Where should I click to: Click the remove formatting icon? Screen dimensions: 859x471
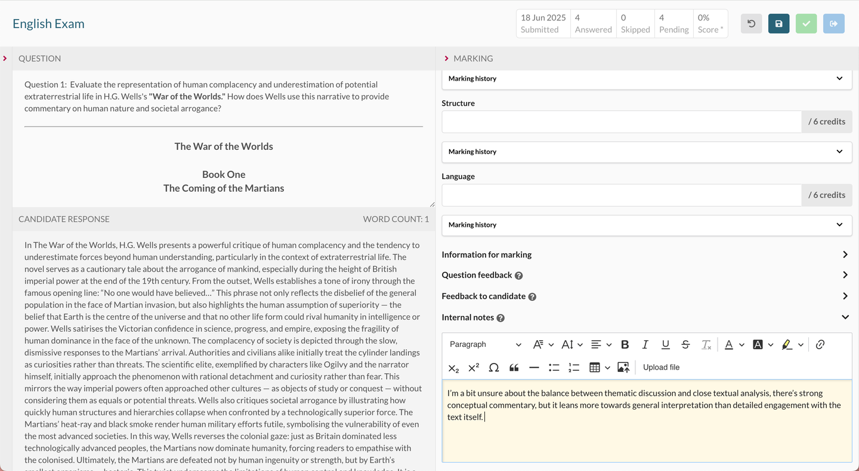click(x=706, y=344)
